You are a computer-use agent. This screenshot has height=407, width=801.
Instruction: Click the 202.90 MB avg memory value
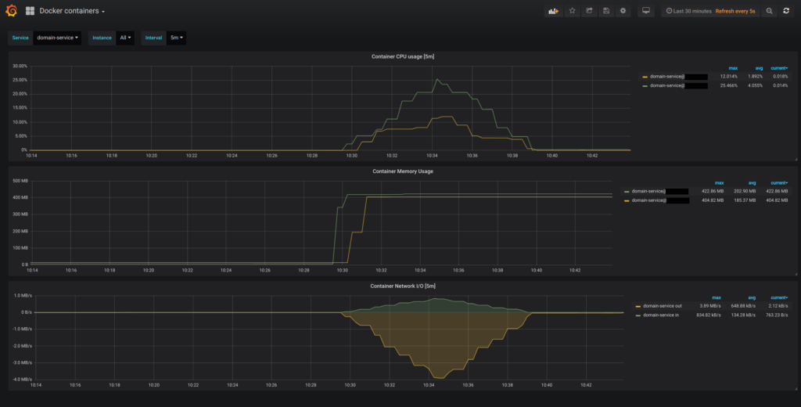tap(745, 191)
